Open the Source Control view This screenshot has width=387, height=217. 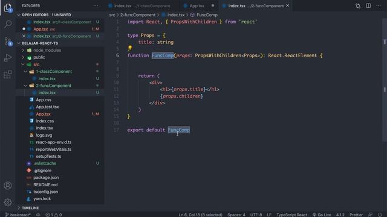tap(8, 42)
